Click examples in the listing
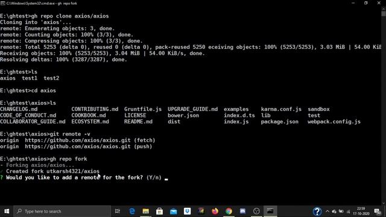Viewport: 386px width, 217px height. click(x=236, y=109)
